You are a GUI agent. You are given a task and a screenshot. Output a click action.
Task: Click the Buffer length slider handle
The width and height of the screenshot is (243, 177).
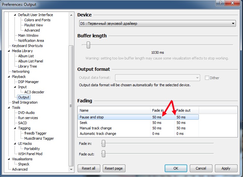click(x=88, y=45)
